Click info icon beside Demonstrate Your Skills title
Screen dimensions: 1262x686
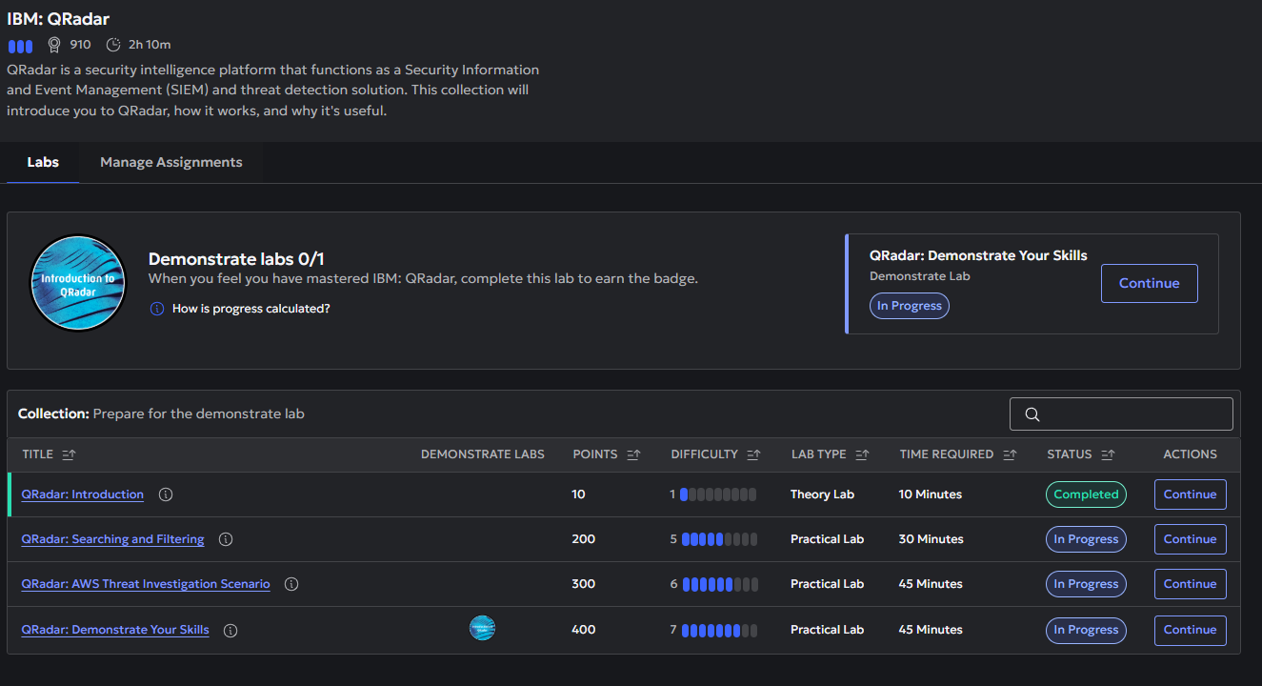(x=230, y=630)
